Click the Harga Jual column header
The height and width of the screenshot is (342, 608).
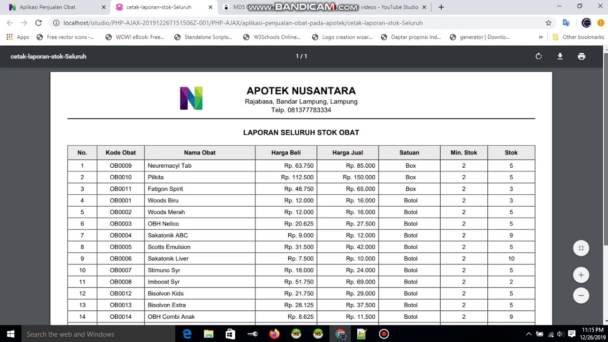(x=348, y=152)
